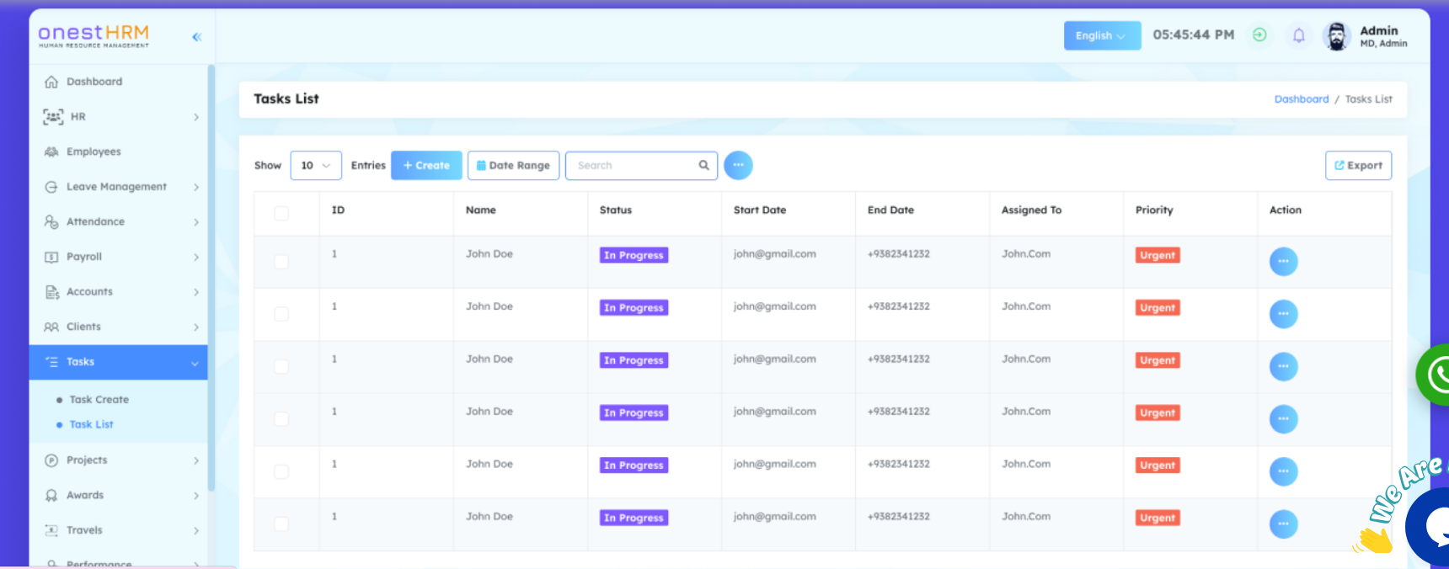Open the live chat widget
The image size is (1449, 569).
1429,528
